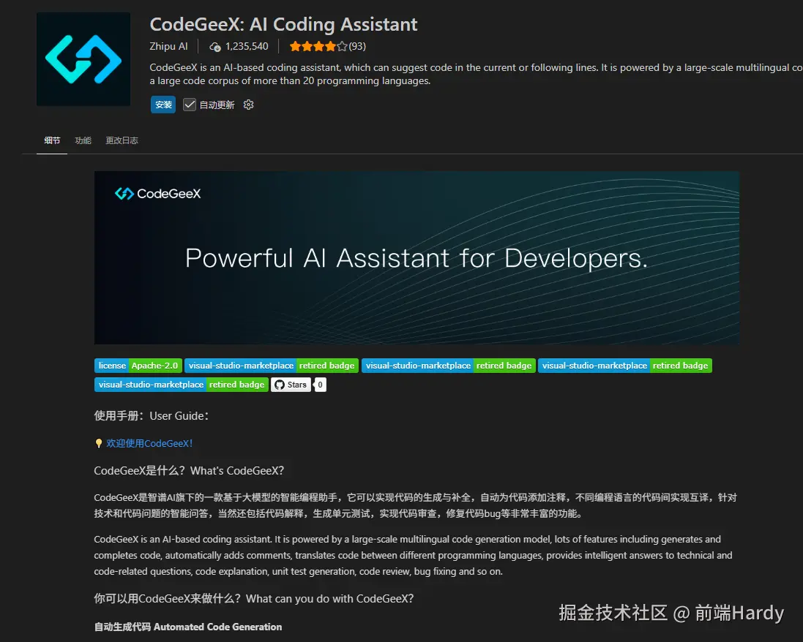Click the Automated Code Generation heading

188,627
